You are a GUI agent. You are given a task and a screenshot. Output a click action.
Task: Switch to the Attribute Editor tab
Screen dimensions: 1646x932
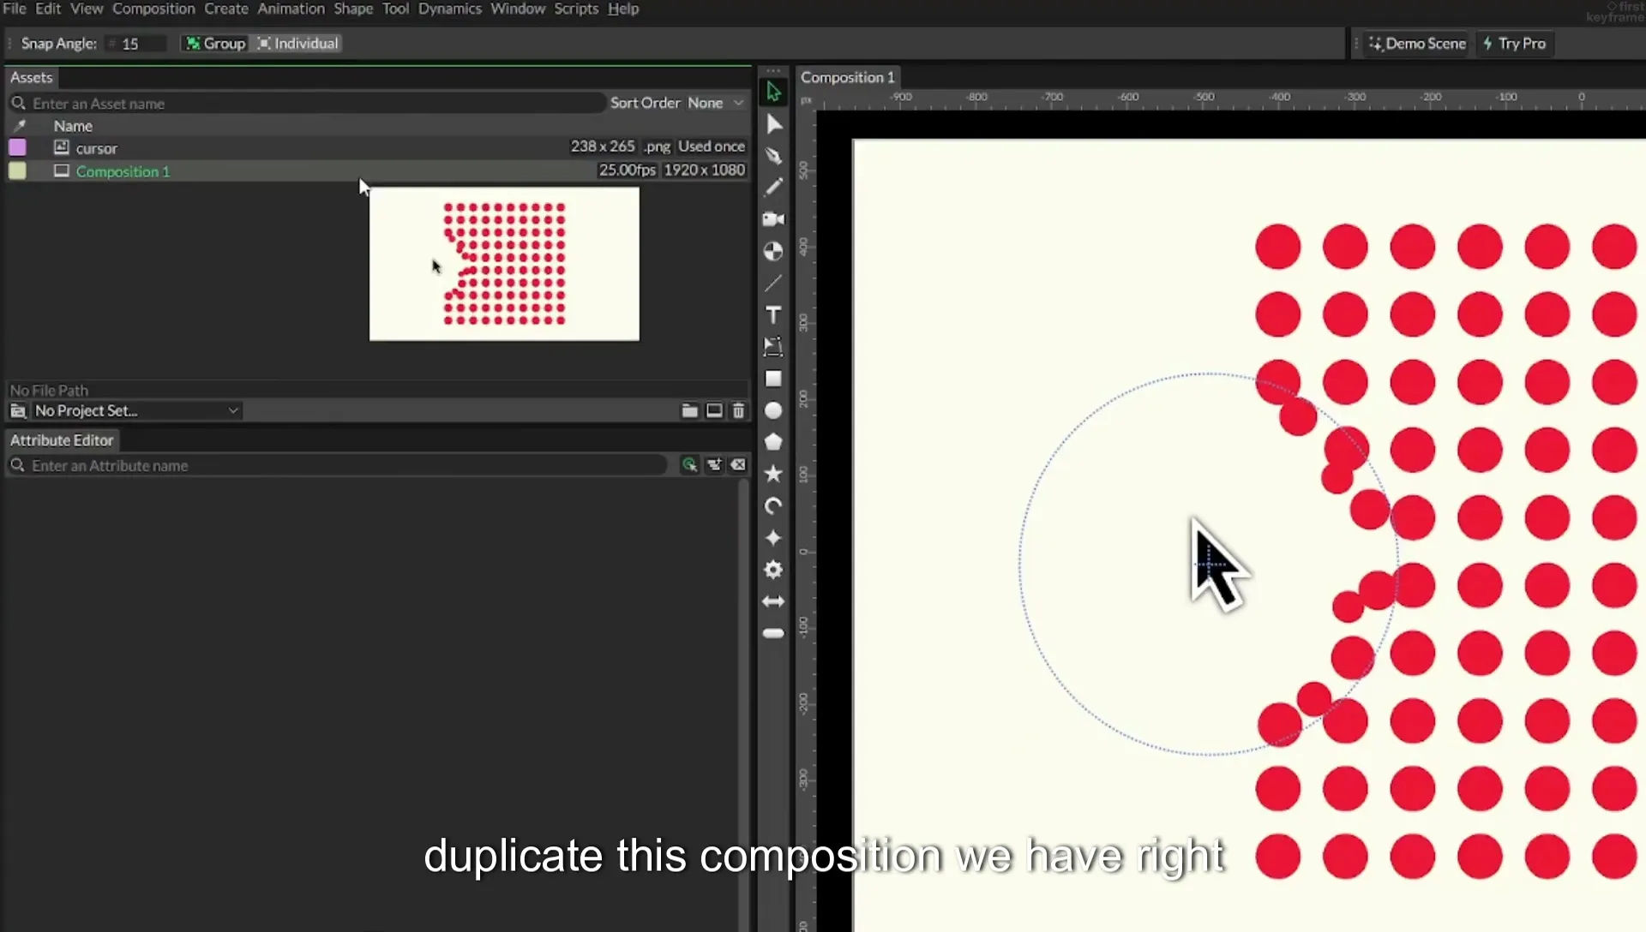pyautogui.click(x=62, y=440)
